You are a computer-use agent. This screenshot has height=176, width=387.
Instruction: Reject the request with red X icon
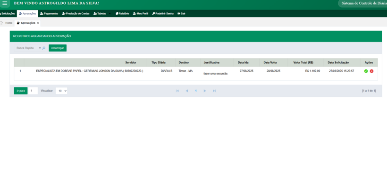[371, 71]
